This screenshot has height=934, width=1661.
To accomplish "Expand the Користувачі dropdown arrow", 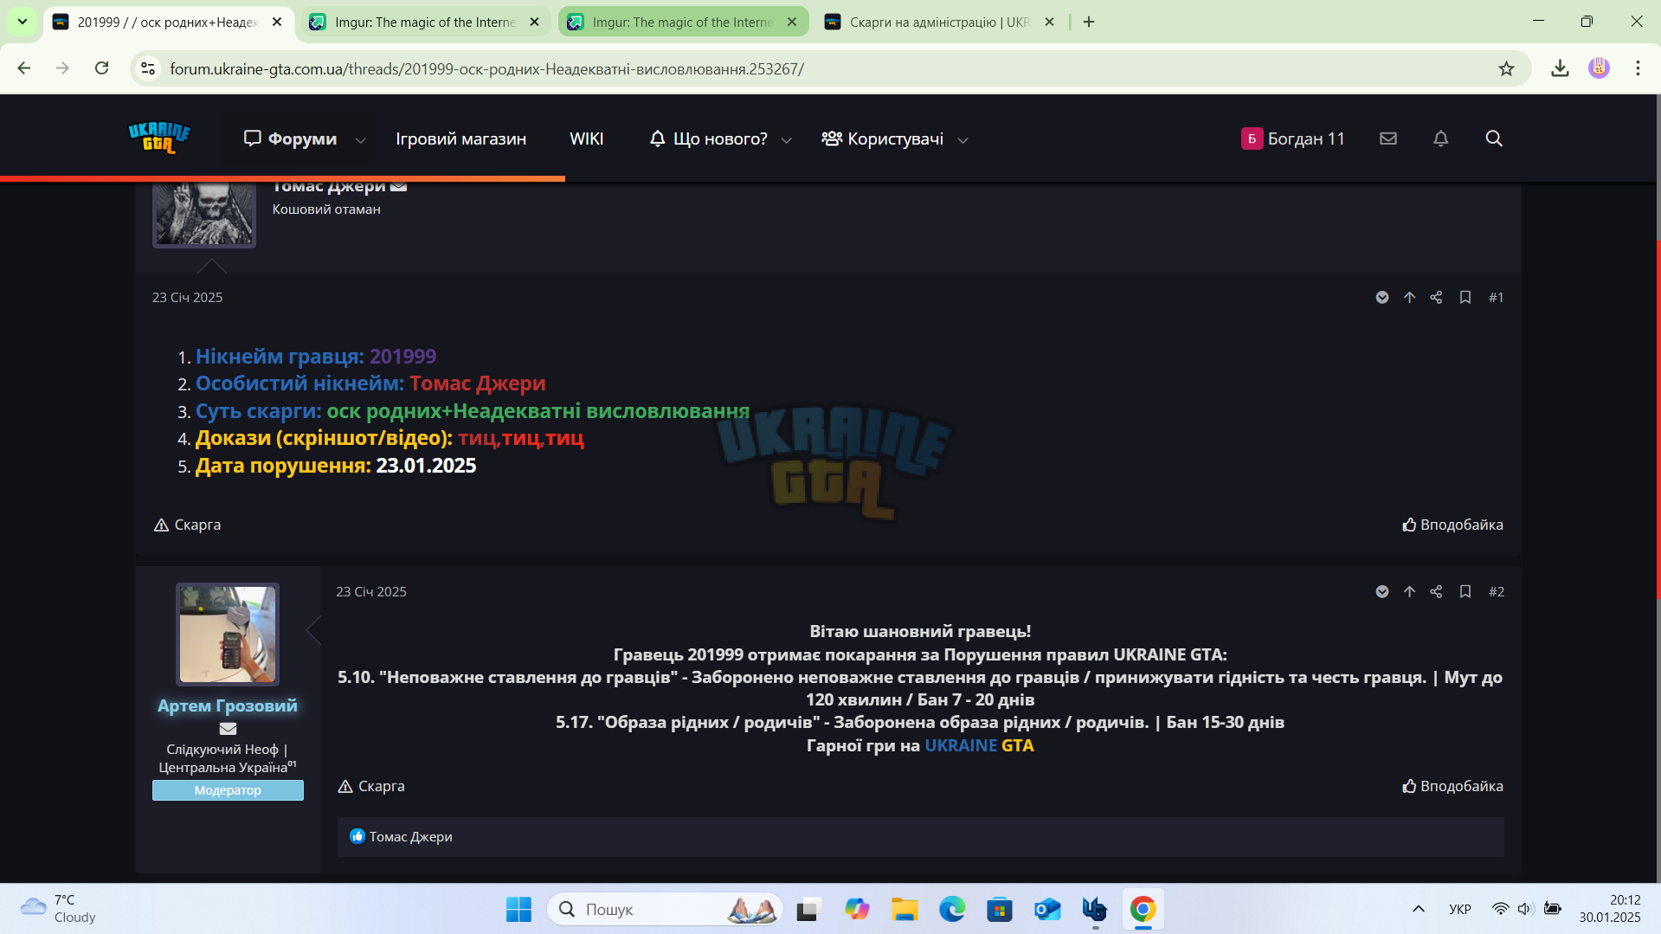I will [x=962, y=139].
